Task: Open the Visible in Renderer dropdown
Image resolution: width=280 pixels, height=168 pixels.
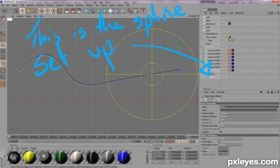Action: click(x=249, y=116)
